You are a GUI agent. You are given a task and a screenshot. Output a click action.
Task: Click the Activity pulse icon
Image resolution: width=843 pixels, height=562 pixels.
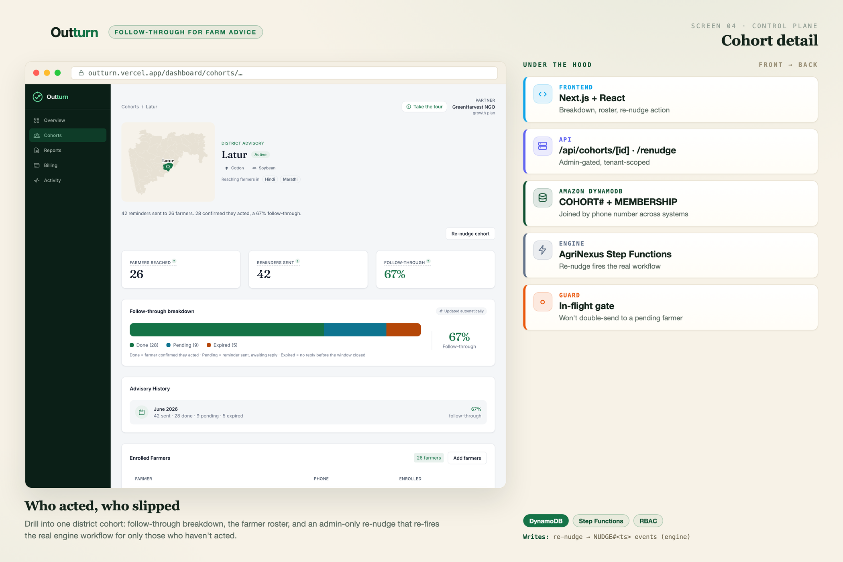pos(37,180)
